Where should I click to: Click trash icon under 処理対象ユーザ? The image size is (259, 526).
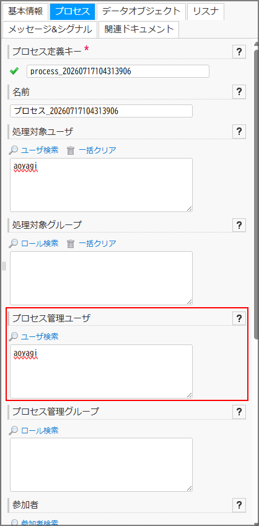(x=71, y=150)
